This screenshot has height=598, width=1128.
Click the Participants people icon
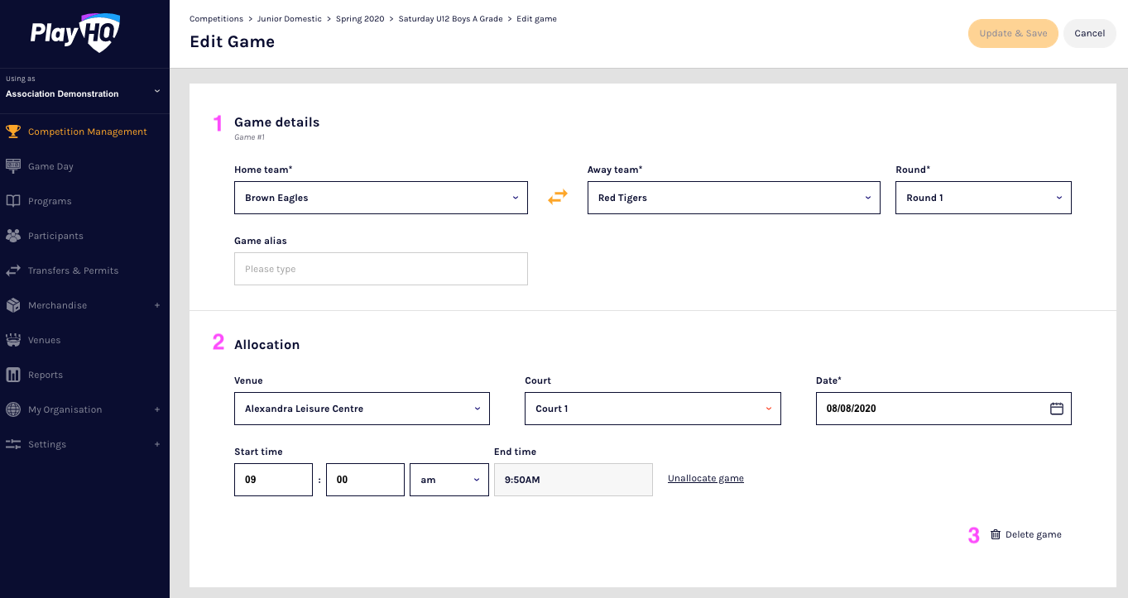tap(12, 236)
